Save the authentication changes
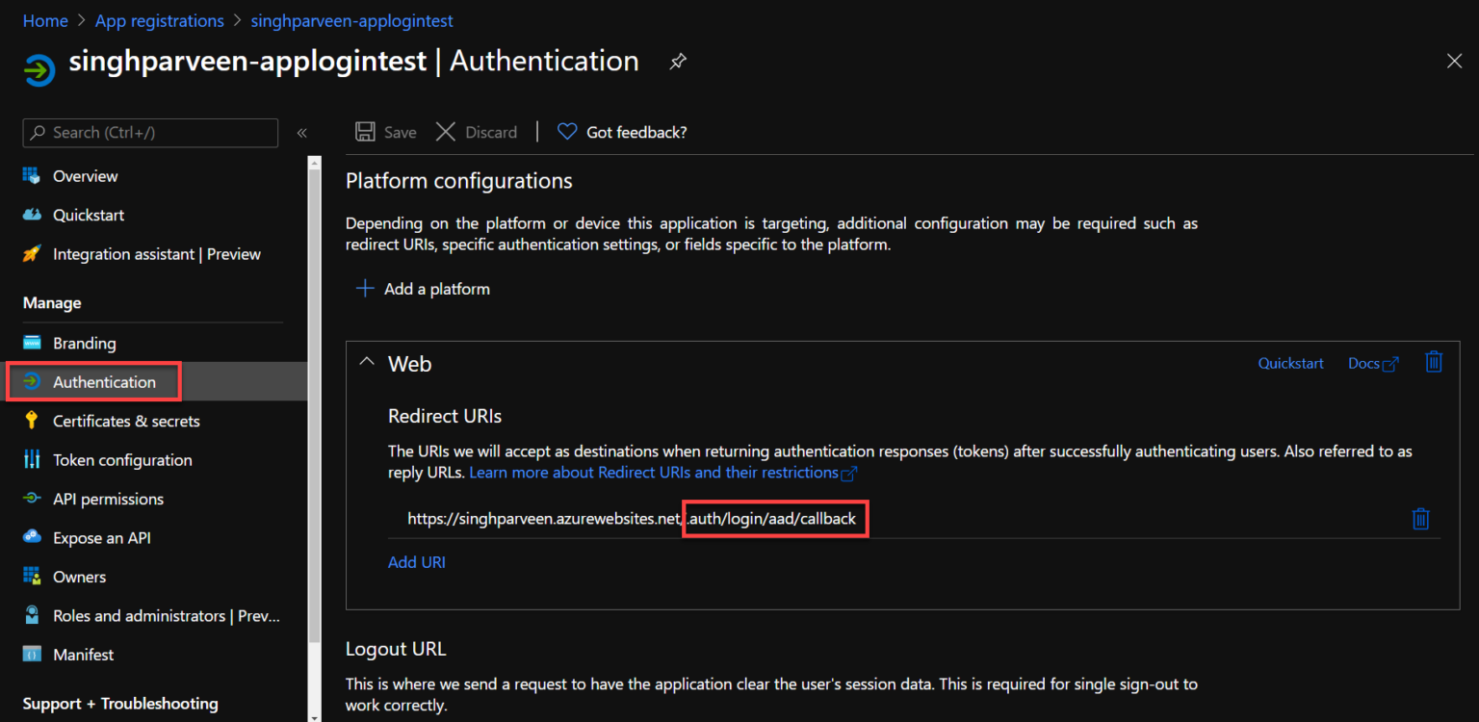 pos(384,132)
